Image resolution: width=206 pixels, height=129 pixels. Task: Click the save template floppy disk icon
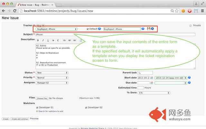point(149,29)
